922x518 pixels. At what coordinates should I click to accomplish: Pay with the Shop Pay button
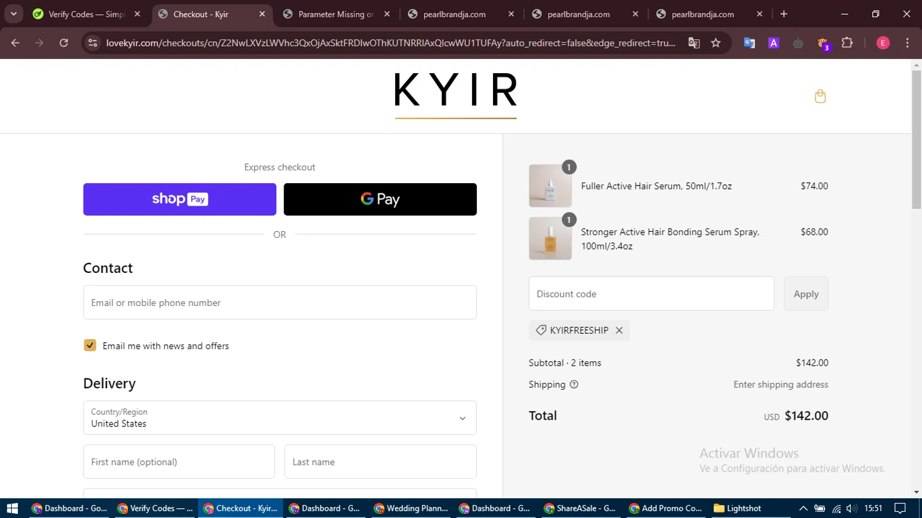179,199
